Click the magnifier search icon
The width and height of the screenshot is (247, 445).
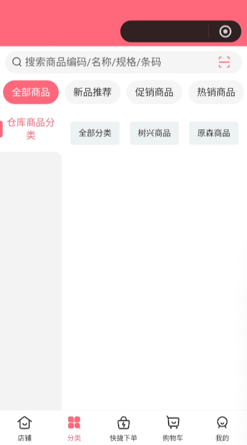coord(17,62)
